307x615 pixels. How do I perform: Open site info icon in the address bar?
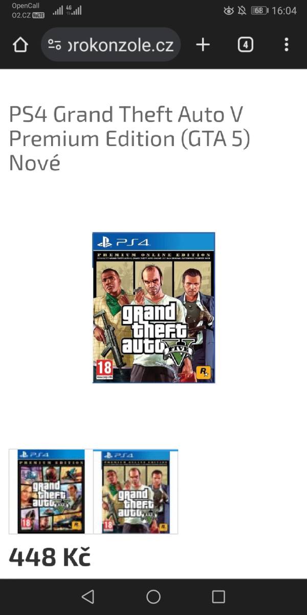[x=55, y=45]
